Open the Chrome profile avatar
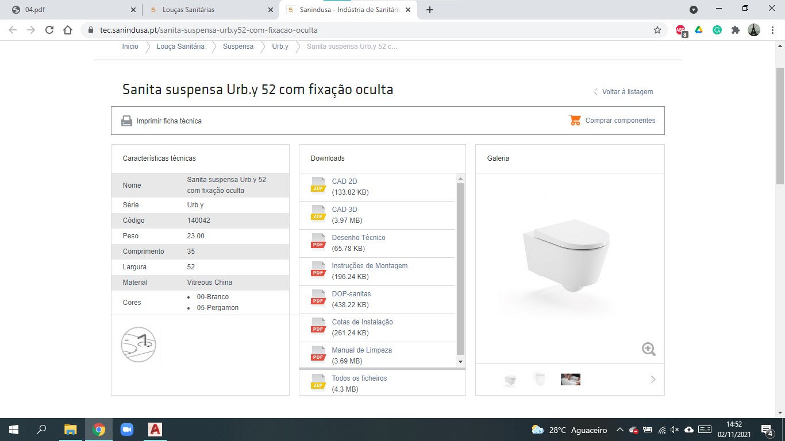785x441 pixels. click(754, 30)
